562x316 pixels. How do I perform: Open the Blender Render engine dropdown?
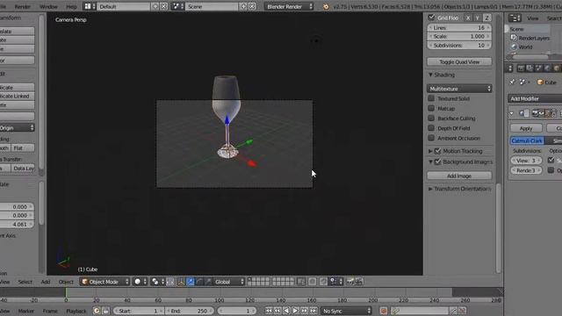click(x=289, y=6)
